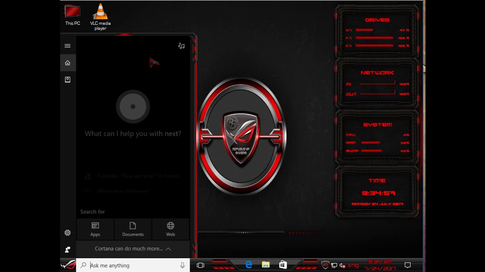
Task: Click the CPU 4% reading
Action: 406,135
